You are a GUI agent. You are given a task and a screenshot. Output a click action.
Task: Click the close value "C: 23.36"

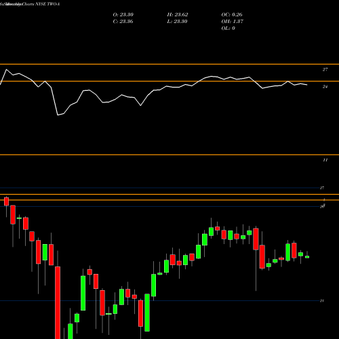[x=123, y=22]
